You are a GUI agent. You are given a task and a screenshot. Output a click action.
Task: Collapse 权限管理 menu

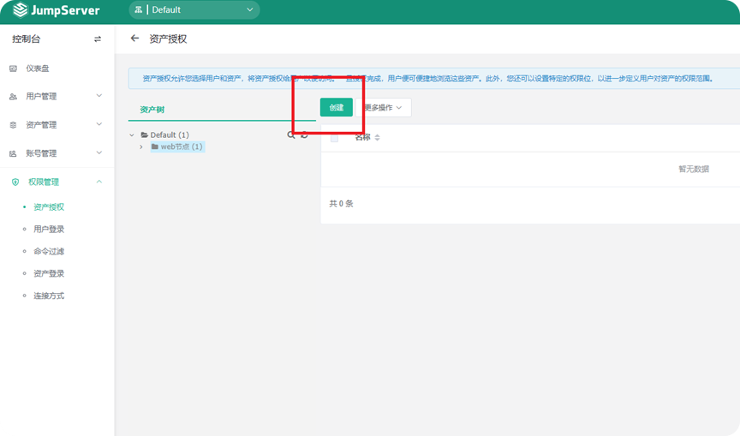pyautogui.click(x=57, y=182)
